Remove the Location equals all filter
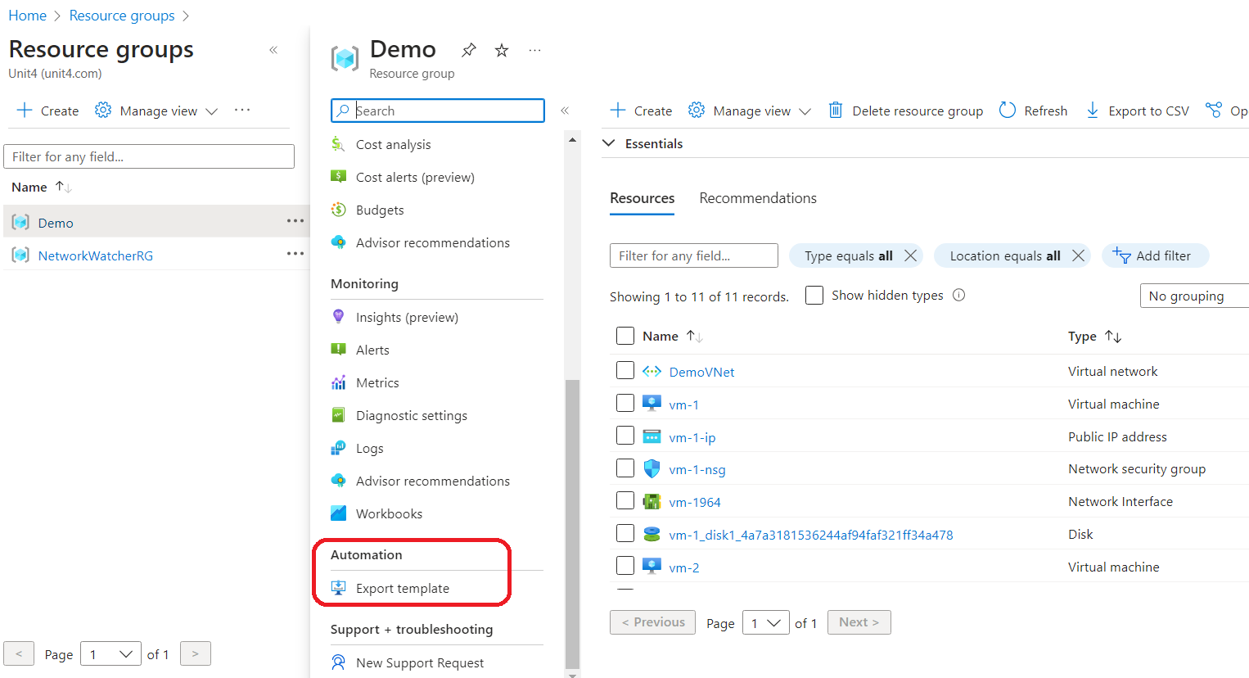1249x678 pixels. click(x=1078, y=255)
